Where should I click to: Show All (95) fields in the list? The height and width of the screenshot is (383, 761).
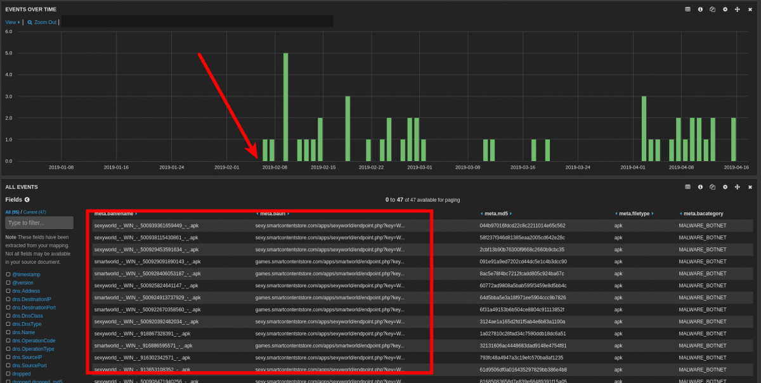[12, 212]
